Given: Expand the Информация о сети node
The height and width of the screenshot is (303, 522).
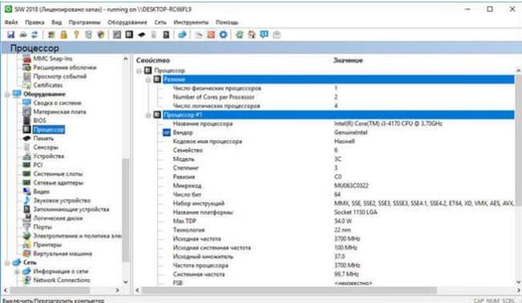Looking at the screenshot, I should pyautogui.click(x=17, y=272).
